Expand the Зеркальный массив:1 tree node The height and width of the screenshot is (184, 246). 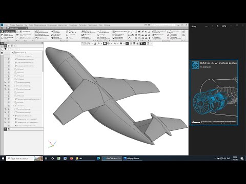click(14, 116)
